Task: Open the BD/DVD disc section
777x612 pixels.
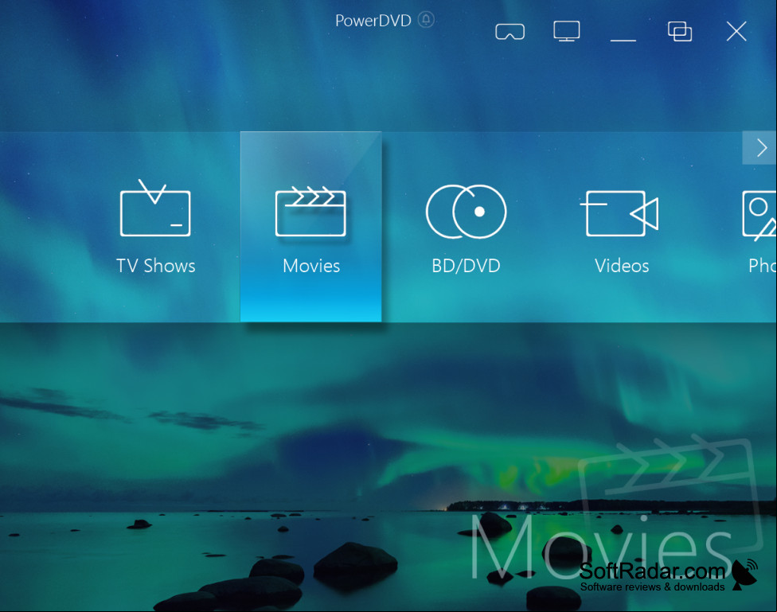Action: tap(466, 227)
